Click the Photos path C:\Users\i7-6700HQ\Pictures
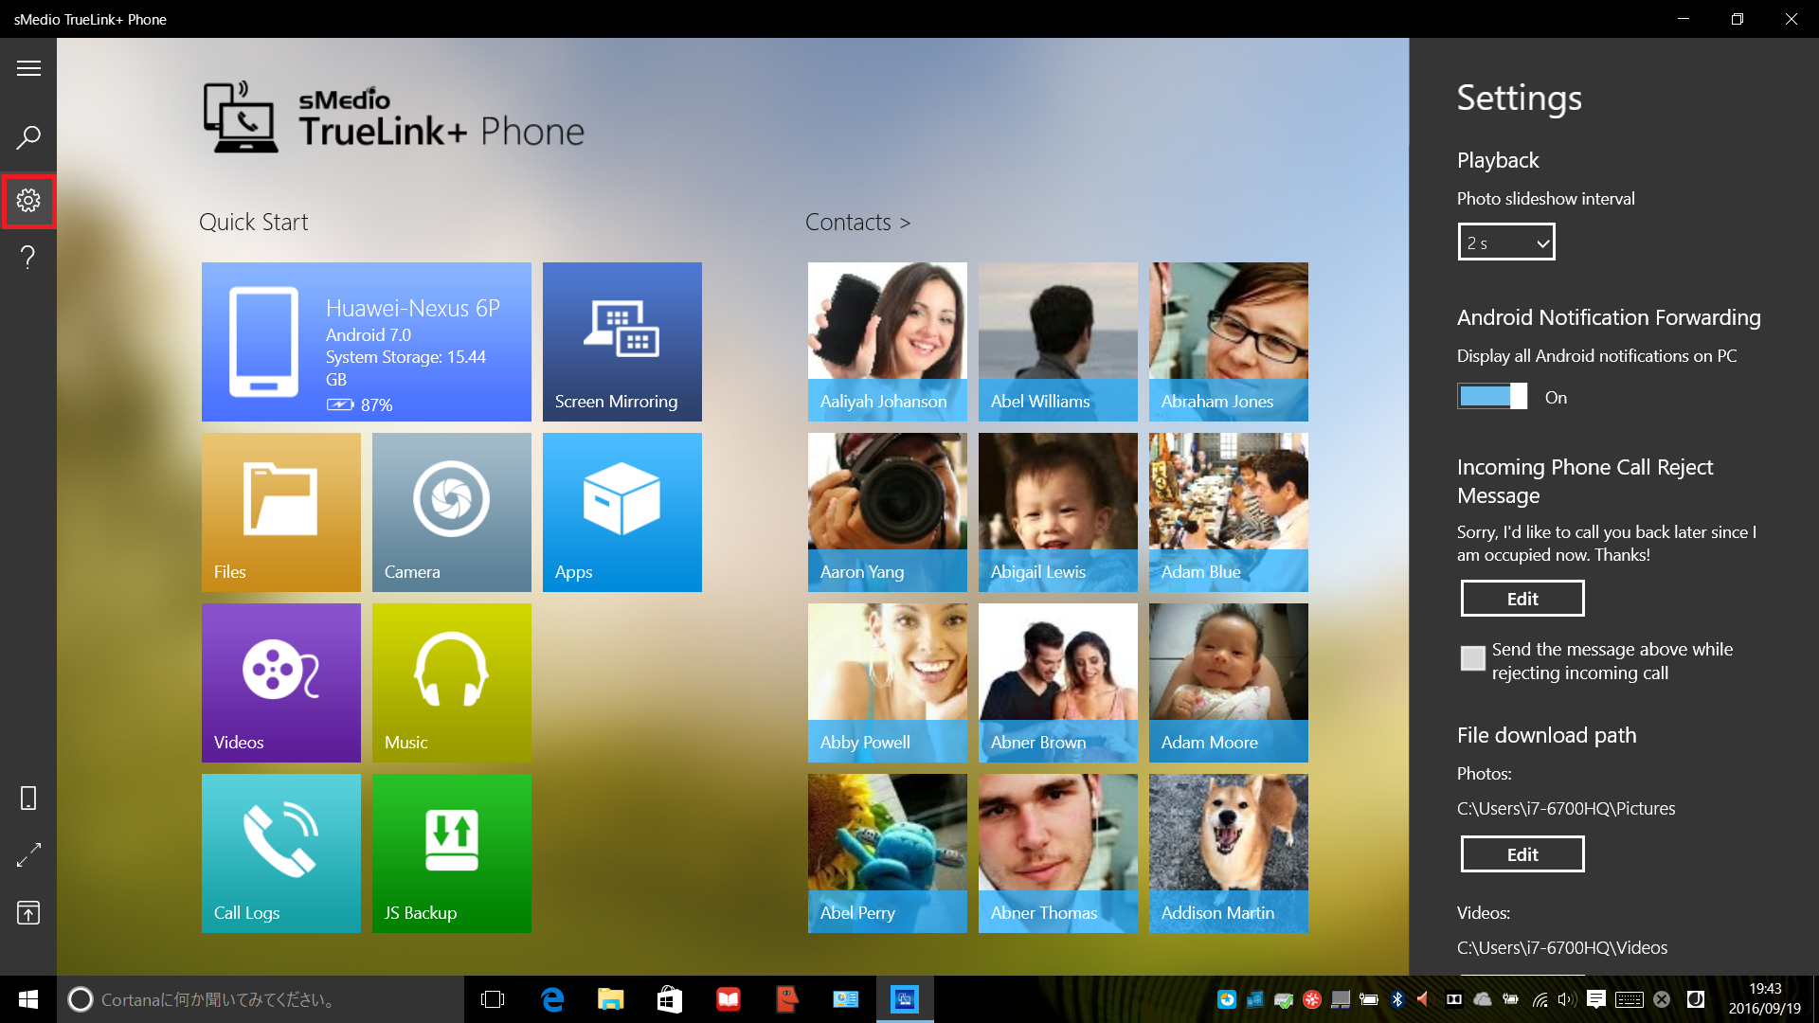1819x1023 pixels. click(1565, 808)
